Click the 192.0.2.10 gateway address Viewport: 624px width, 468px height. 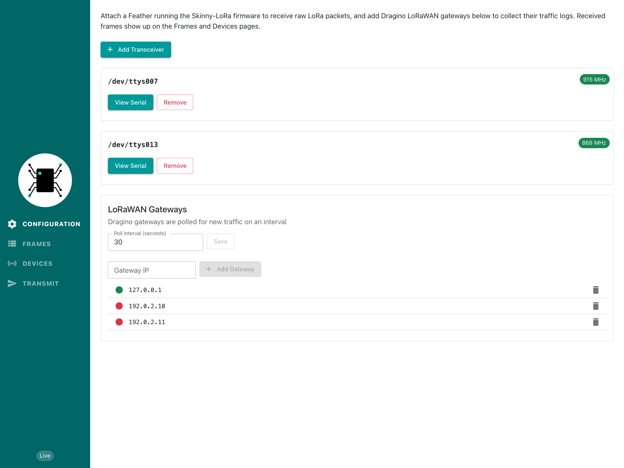[x=147, y=306]
